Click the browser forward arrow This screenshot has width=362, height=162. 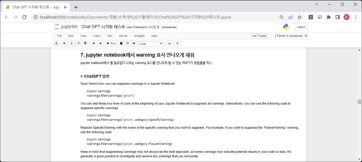15,17
